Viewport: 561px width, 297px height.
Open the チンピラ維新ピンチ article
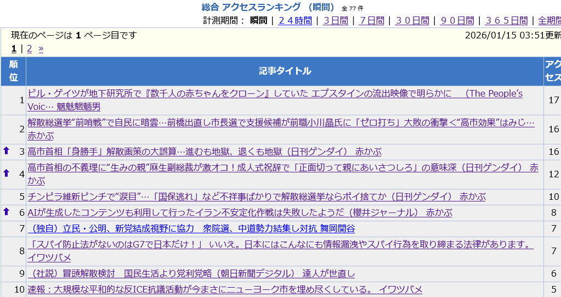pos(256,197)
